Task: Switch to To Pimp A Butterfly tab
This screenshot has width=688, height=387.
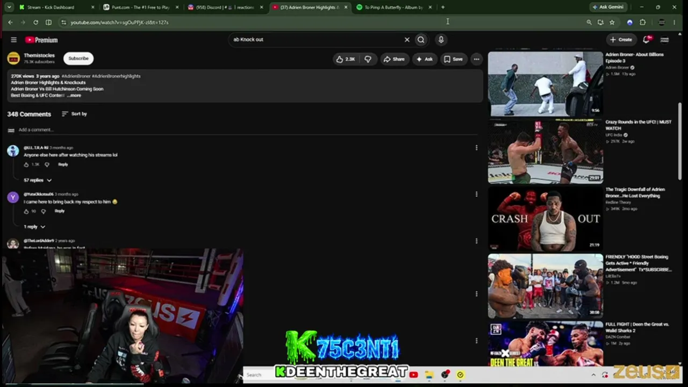Action: pos(395,7)
